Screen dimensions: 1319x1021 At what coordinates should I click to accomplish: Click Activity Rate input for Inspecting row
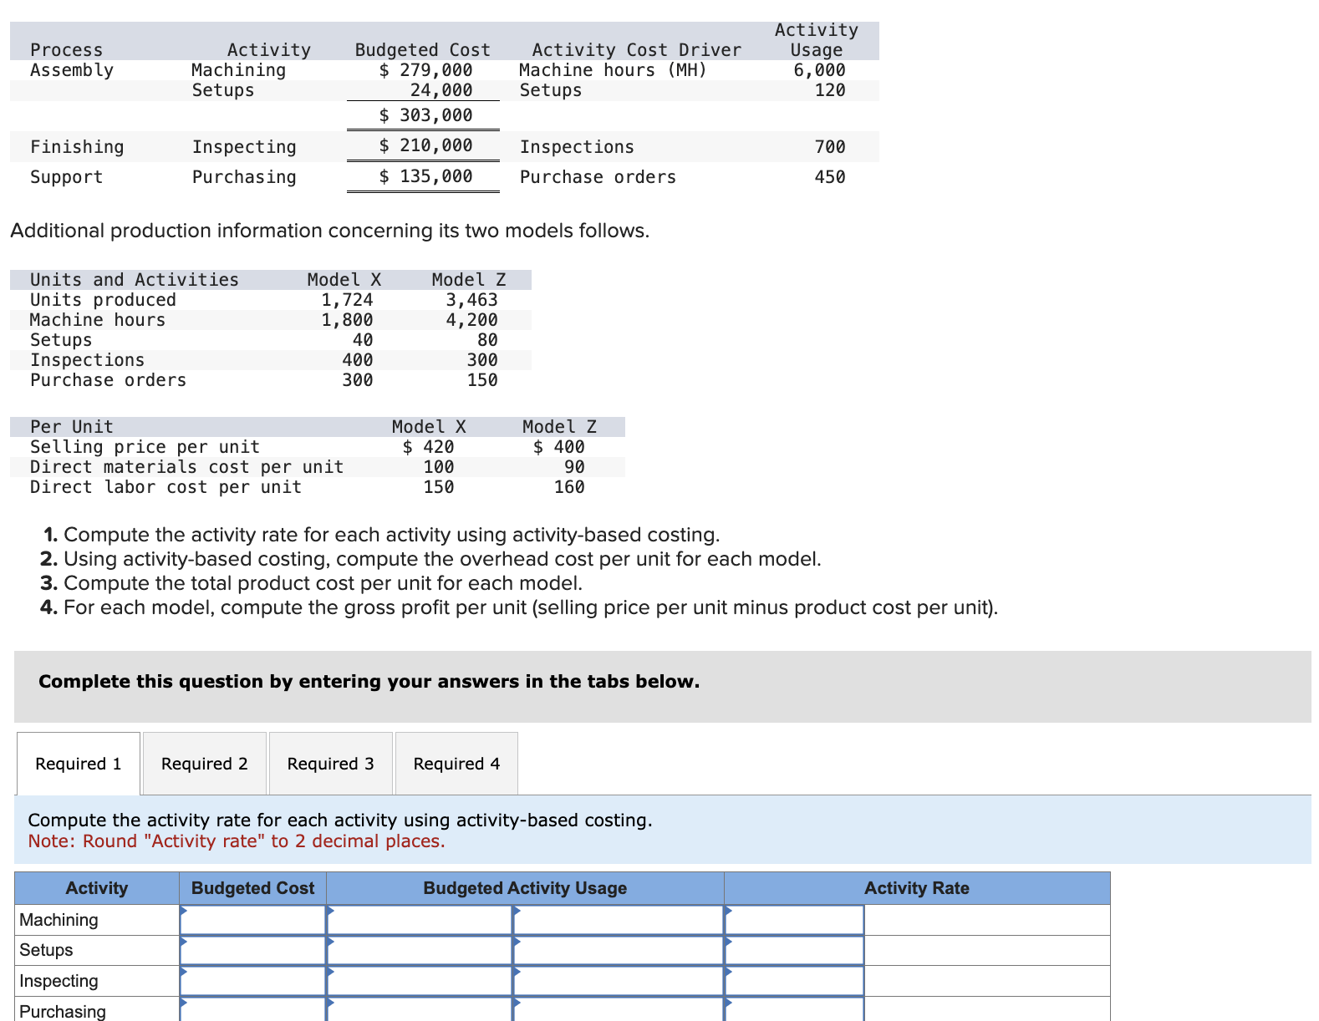tap(794, 981)
